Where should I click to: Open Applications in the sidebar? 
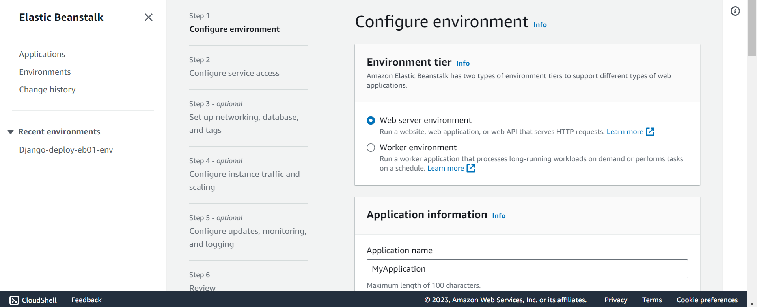(42, 54)
